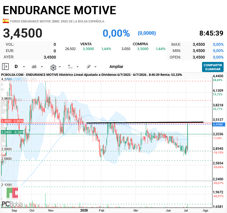Click the Spanish flag icon
The height and width of the screenshot is (213, 227).
[6, 21]
